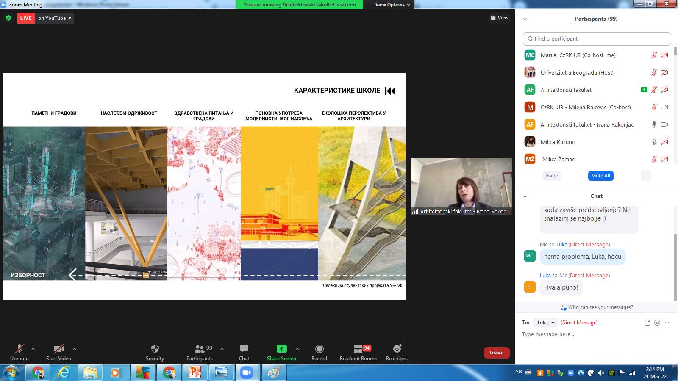Open the Chat panel icon
Viewport: 678px width, 381px height.
[x=244, y=349]
